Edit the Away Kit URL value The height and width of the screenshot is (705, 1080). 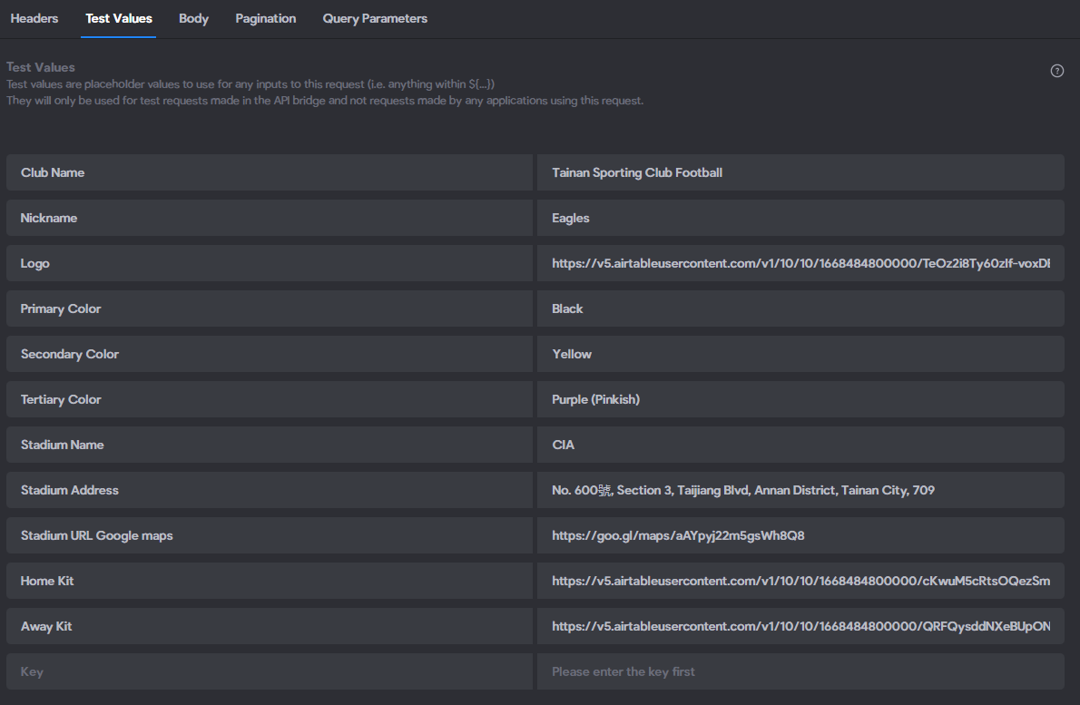800,626
